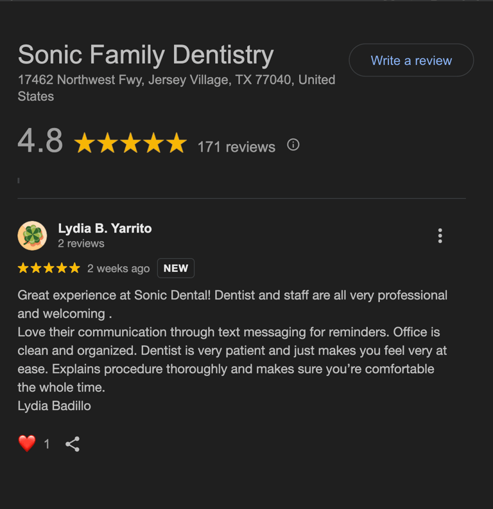
Task: Click the like count next to the heart
Action: coord(46,444)
